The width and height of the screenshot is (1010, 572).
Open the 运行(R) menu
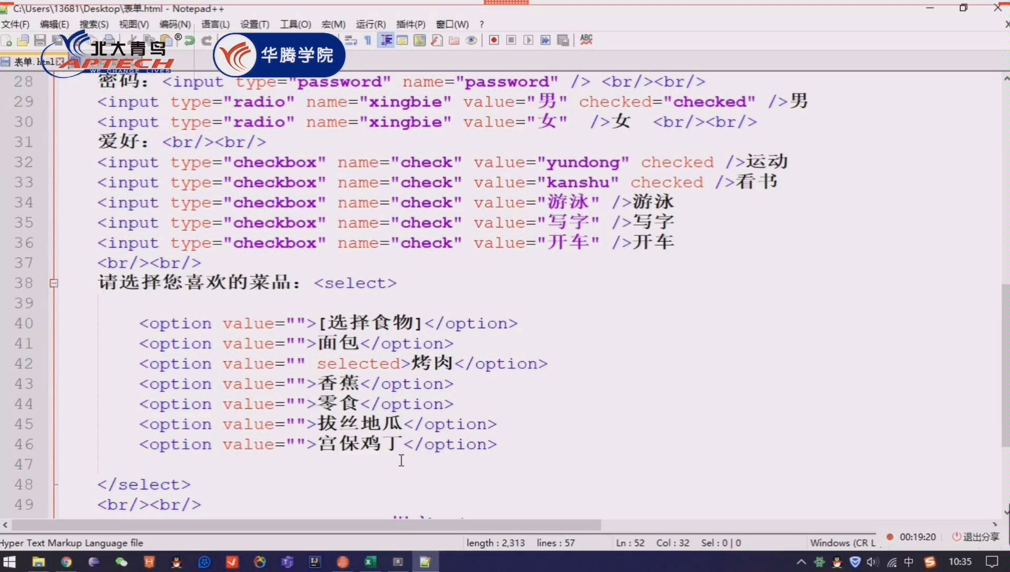coord(371,24)
